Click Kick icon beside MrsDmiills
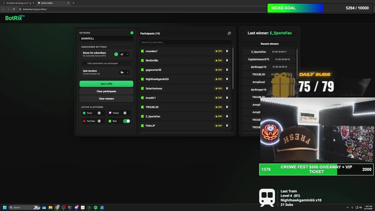Viewport: 375px width, 211px height. (x=142, y=60)
